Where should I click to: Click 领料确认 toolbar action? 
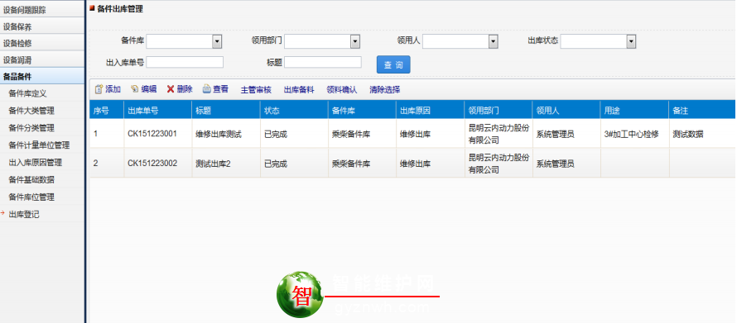click(x=342, y=89)
